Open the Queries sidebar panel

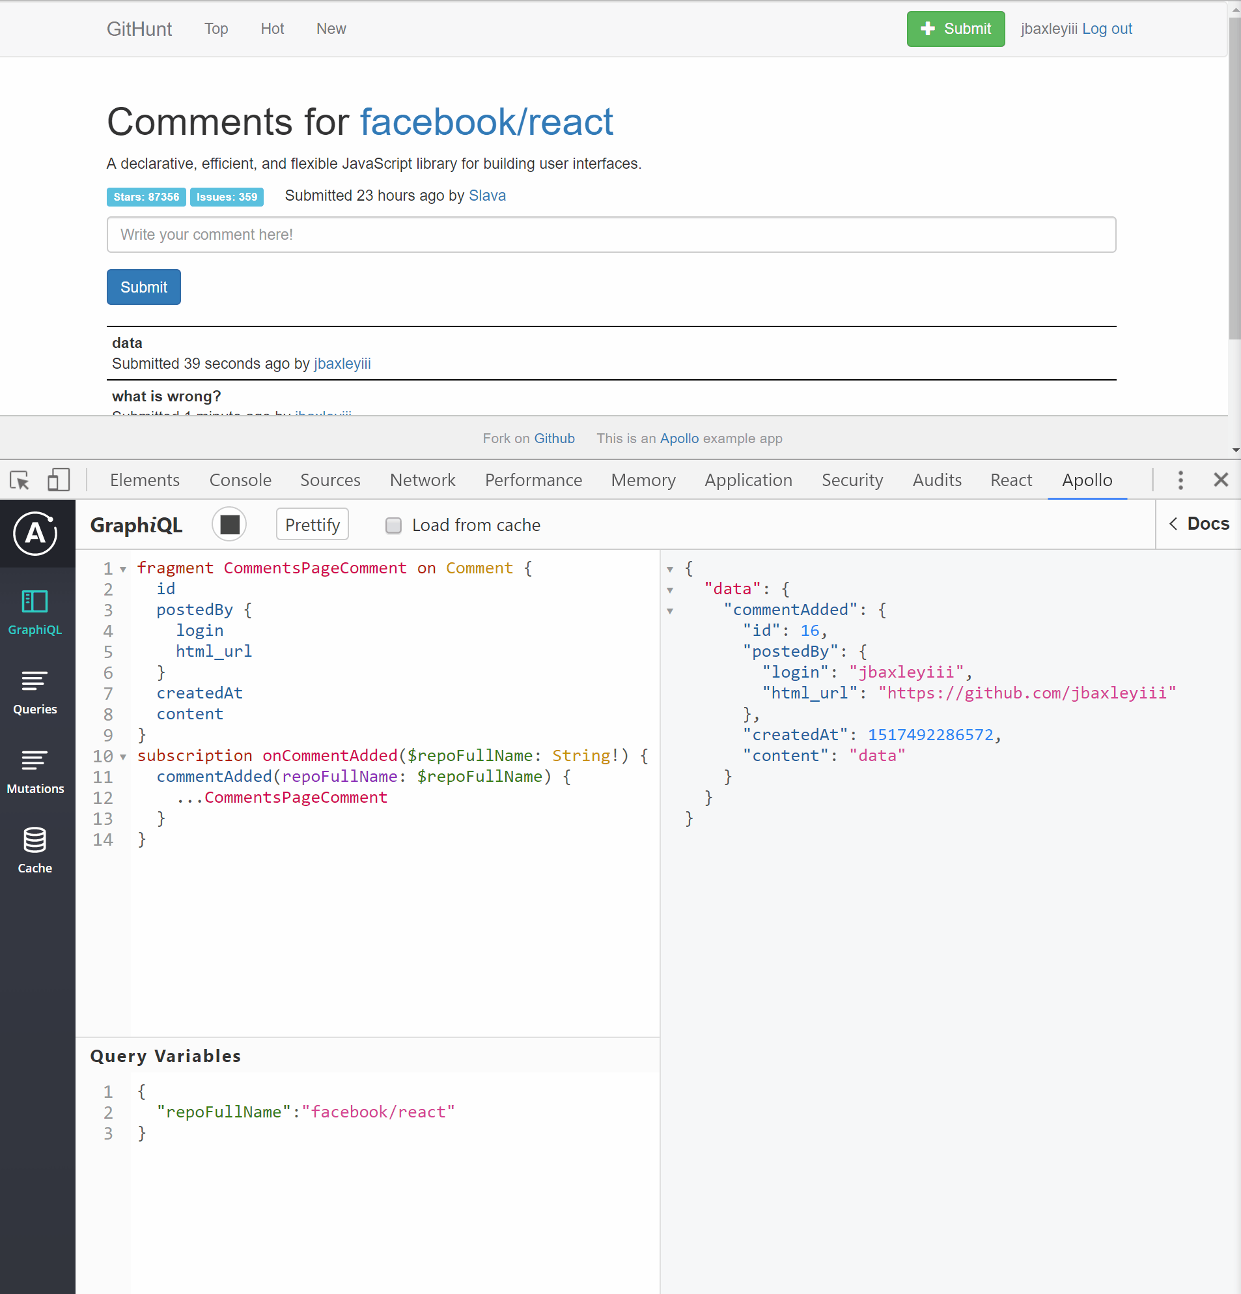point(35,692)
